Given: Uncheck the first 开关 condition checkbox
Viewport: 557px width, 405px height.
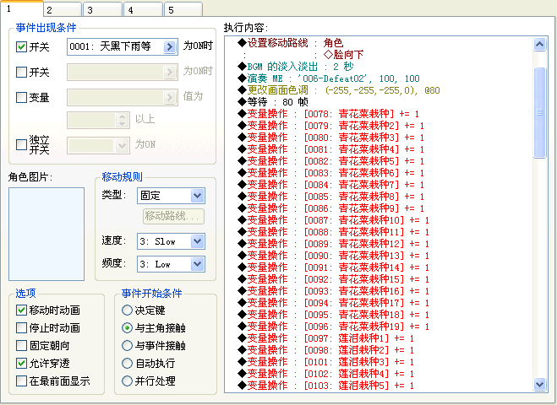Looking at the screenshot, I should [x=21, y=46].
